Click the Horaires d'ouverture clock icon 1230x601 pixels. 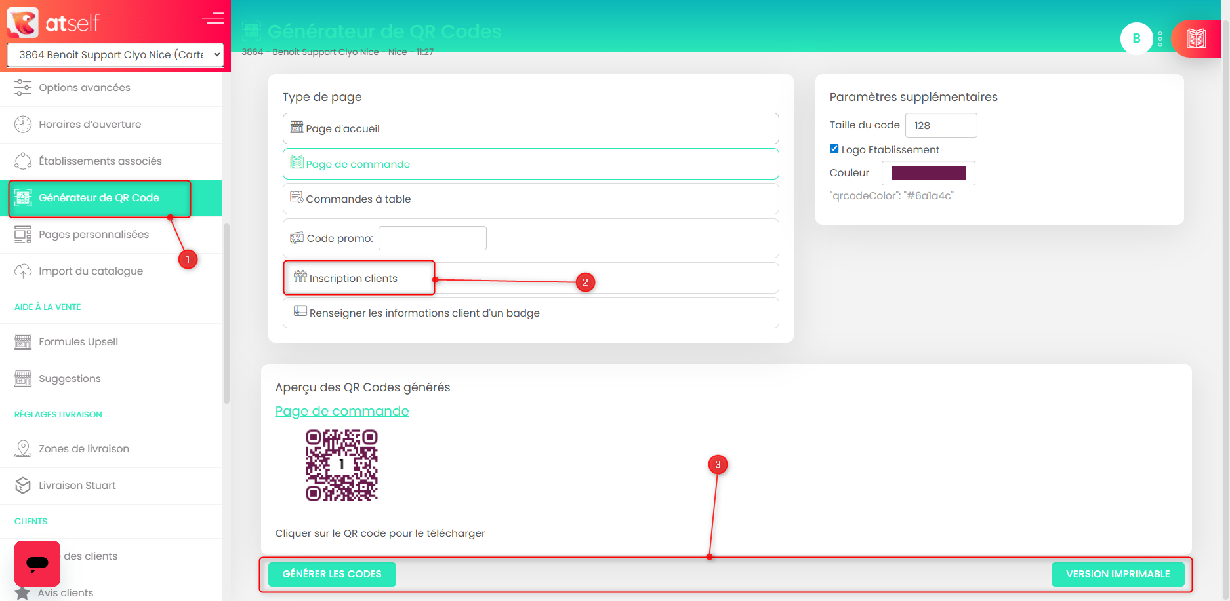[x=23, y=125]
